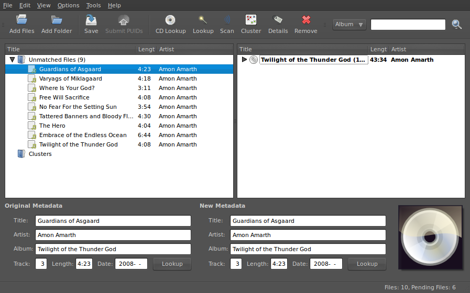Click the Add Folder toolbar icon
Image resolution: width=470 pixels, height=293 pixels.
[x=57, y=20]
